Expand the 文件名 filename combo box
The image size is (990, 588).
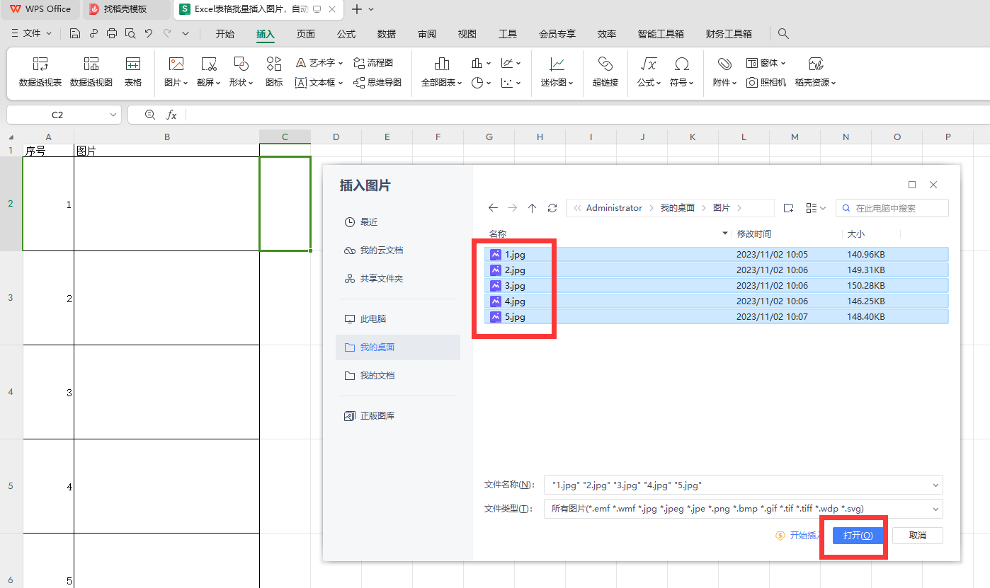coord(936,485)
